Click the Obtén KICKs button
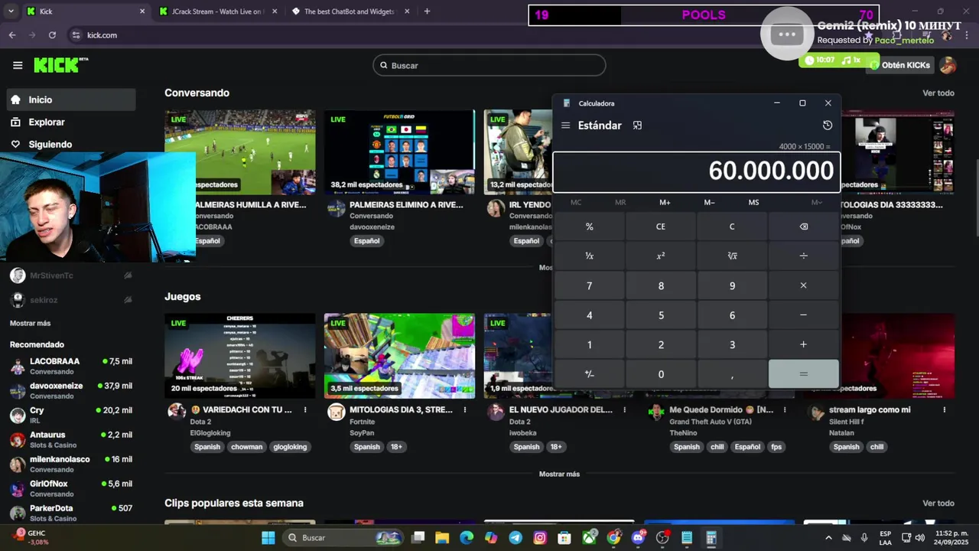Image resolution: width=979 pixels, height=551 pixels. coord(899,65)
